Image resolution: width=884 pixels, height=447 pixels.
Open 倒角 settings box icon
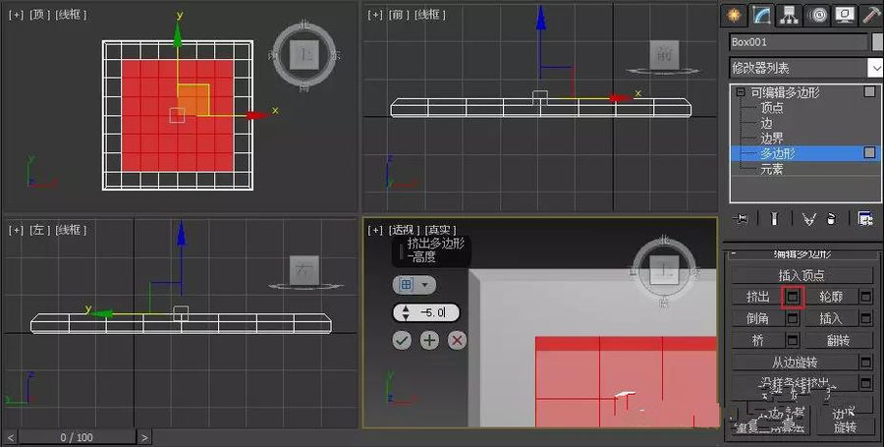coord(793,318)
